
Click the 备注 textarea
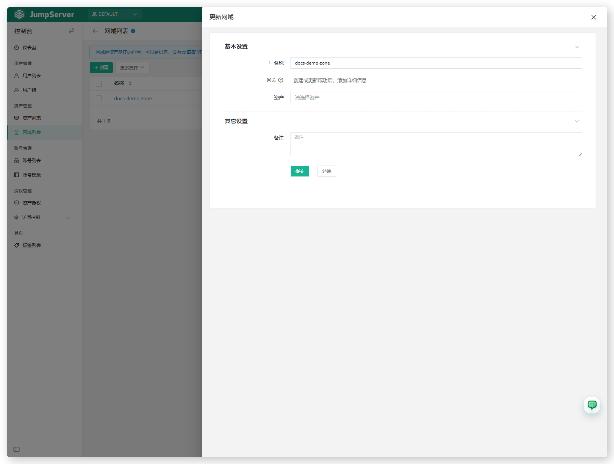click(436, 144)
